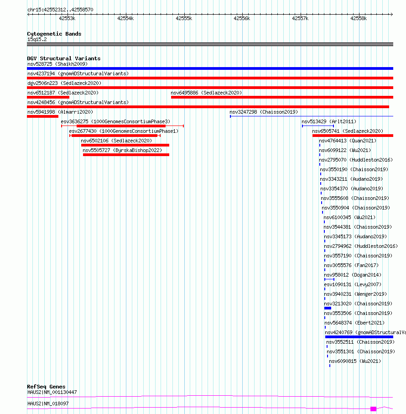Click nsv3345173 (Audano2019) label
This screenshot has width=406, height=414.
355,236
